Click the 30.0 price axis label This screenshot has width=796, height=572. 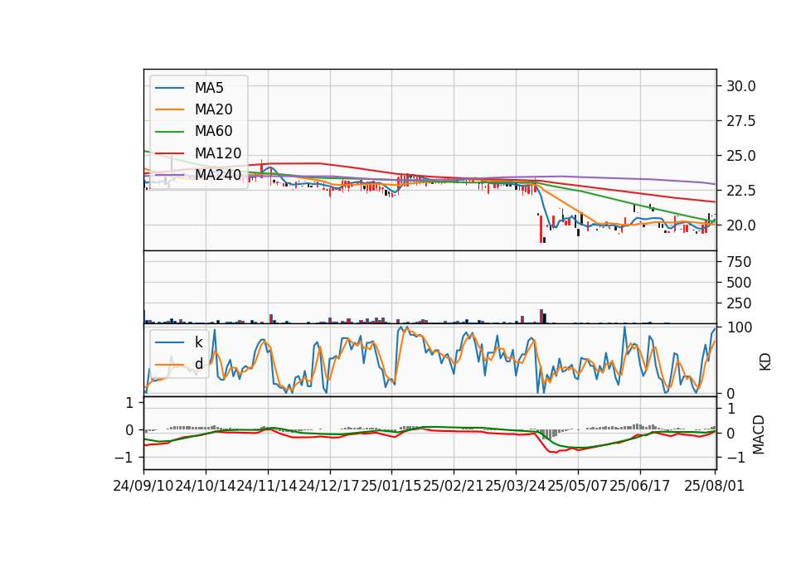click(740, 86)
